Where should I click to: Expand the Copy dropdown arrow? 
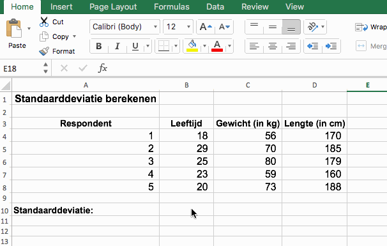74,36
